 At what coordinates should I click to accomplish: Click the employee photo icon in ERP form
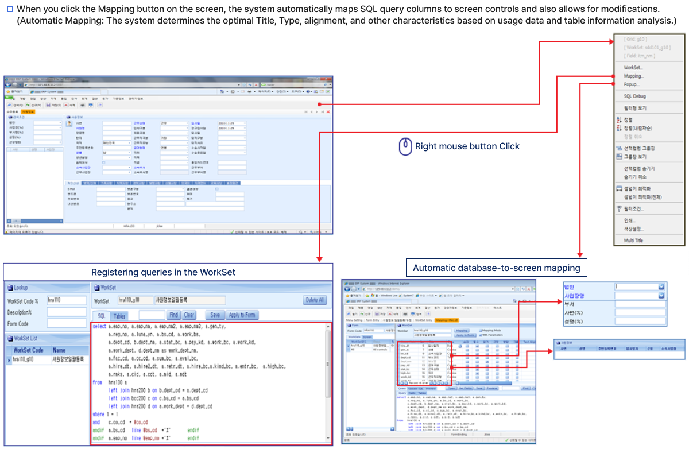click(69, 123)
